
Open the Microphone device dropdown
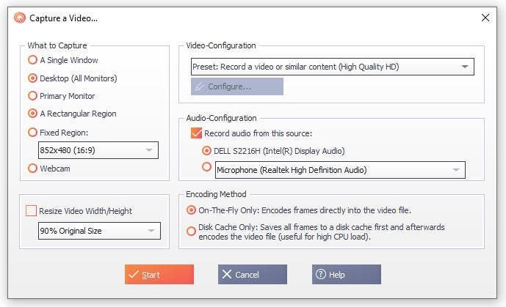[341, 170]
